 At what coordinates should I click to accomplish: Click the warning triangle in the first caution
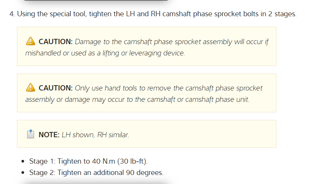[x=31, y=41]
